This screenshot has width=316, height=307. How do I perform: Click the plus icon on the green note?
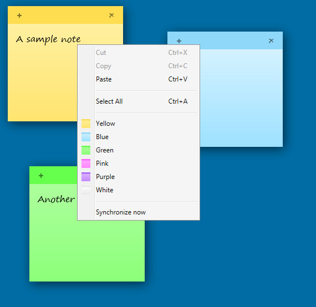pyautogui.click(x=41, y=176)
